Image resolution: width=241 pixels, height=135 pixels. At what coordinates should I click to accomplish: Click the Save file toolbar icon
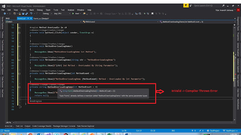(x=23, y=13)
